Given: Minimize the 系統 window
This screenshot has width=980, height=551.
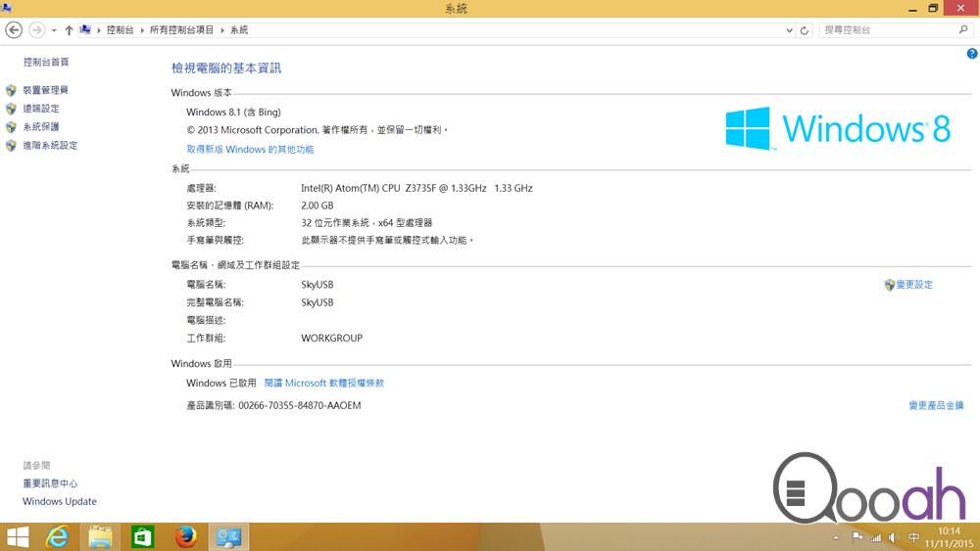Looking at the screenshot, I should pyautogui.click(x=912, y=8).
